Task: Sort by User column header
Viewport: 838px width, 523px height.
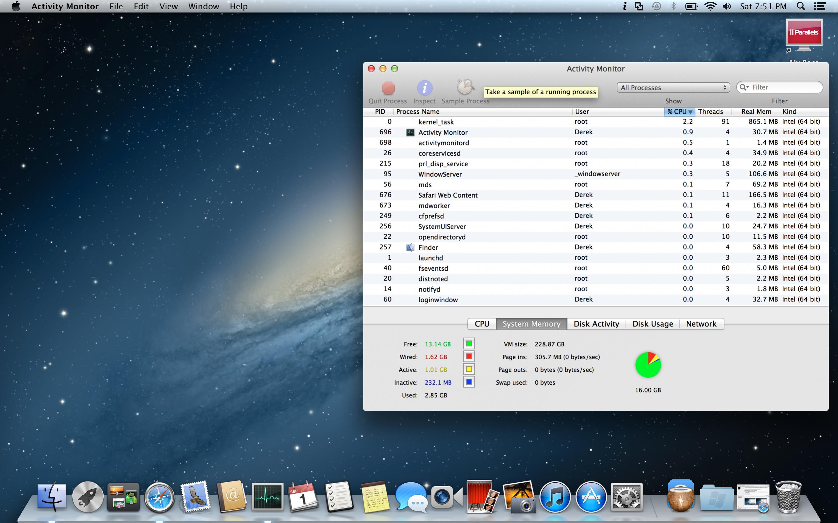Action: coord(618,112)
